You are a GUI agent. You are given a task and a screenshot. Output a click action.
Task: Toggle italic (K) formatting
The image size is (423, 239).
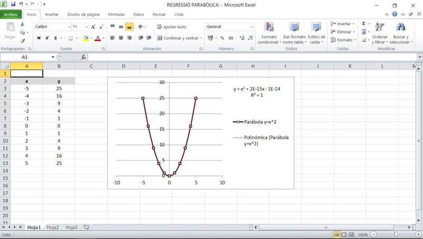48,38
